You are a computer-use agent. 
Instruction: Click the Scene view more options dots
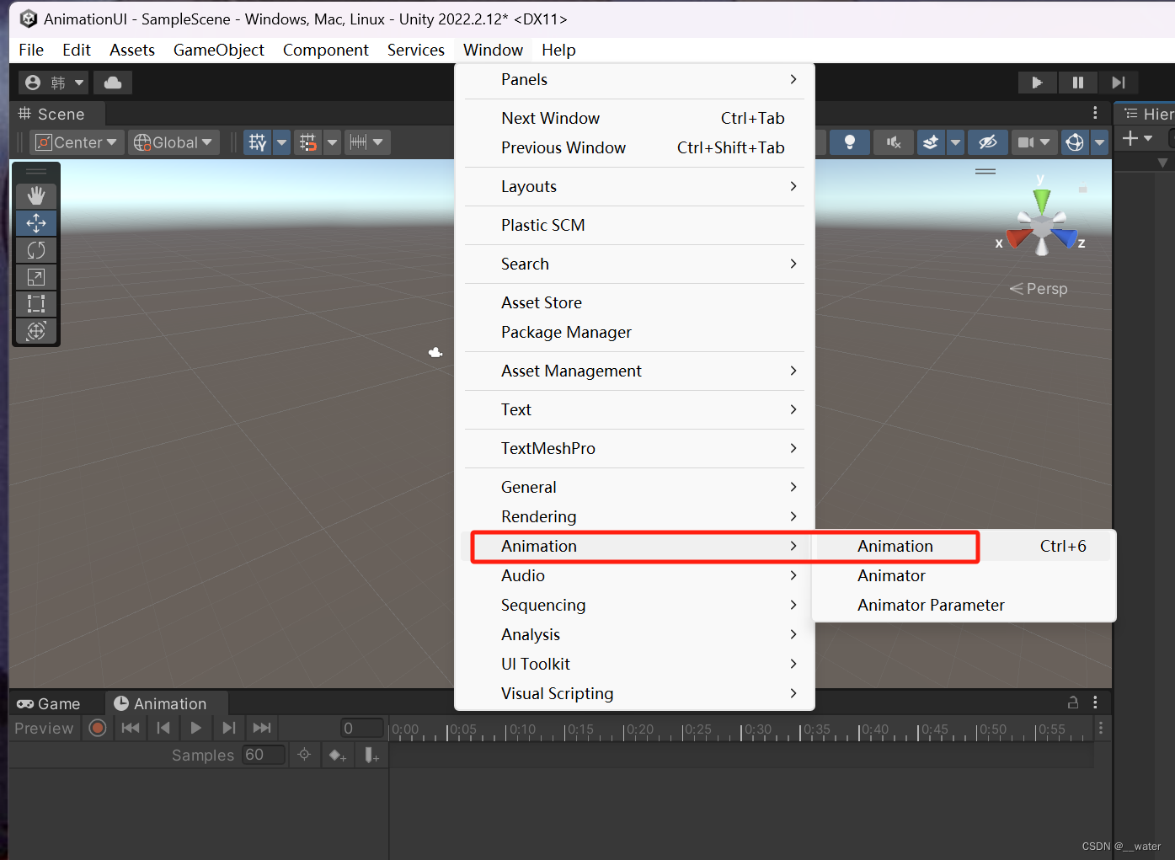pyautogui.click(x=1095, y=113)
